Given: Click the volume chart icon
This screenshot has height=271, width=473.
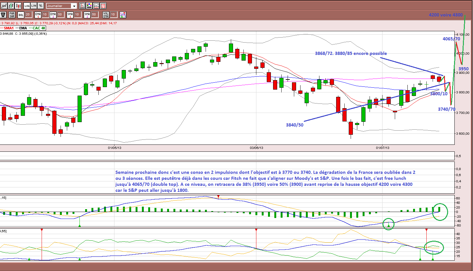Looking at the screenshot, I should pyautogui.click(x=96, y=6).
